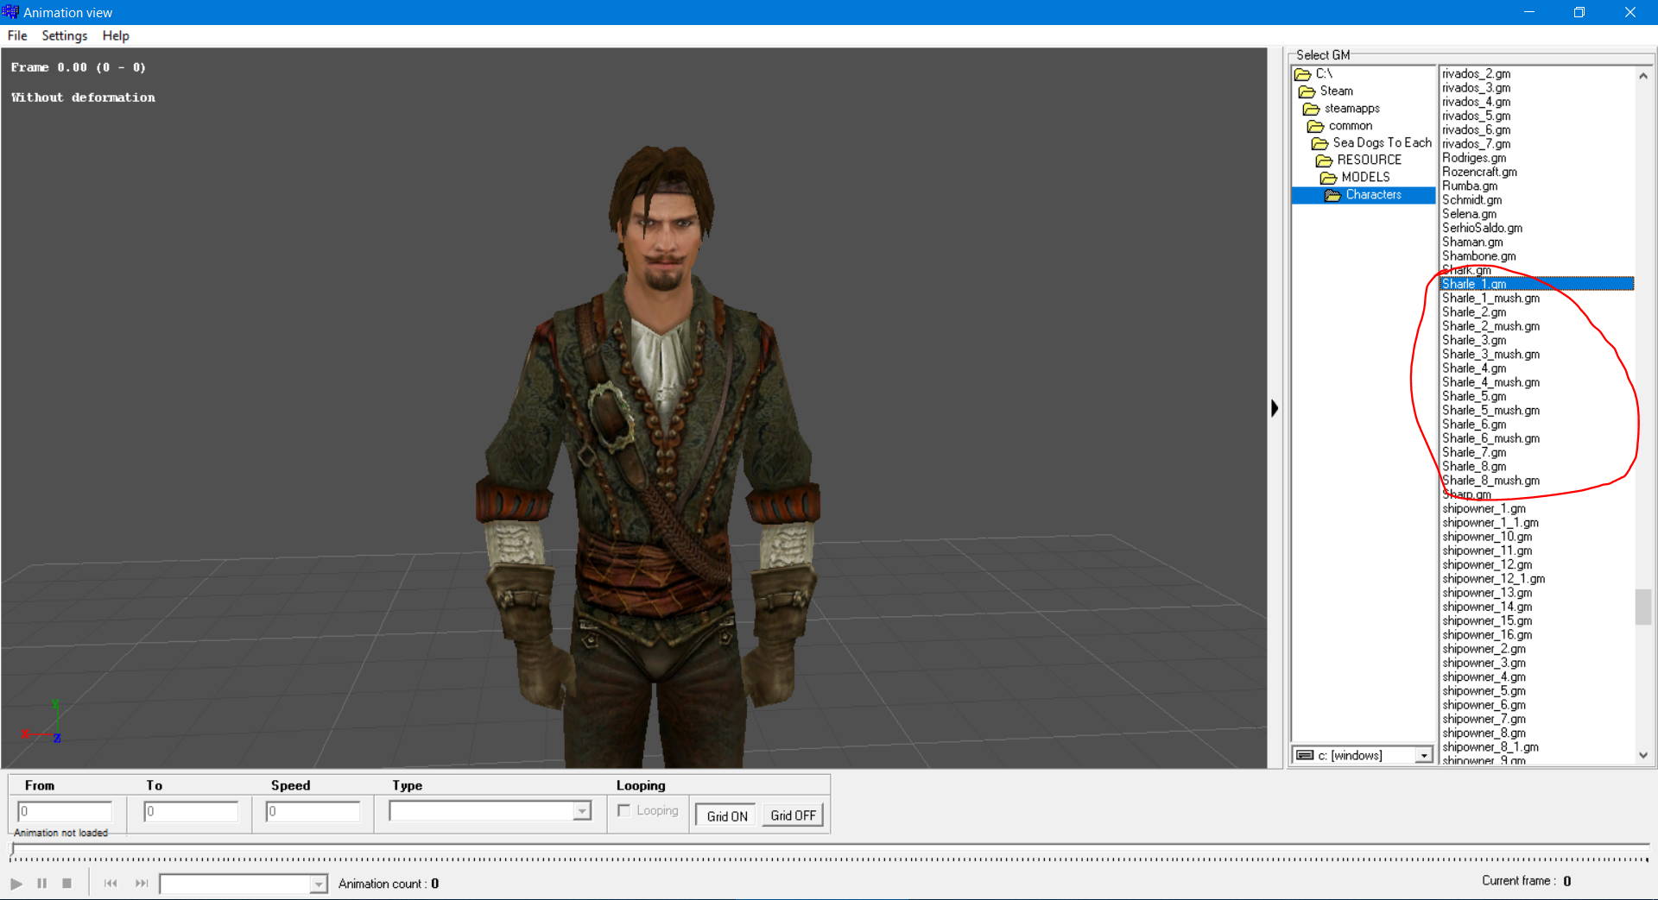This screenshot has height=900, width=1658.
Task: Select Sharle_5_mush.gm model file
Action: [x=1490, y=411]
